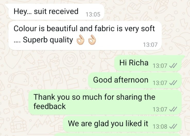Viewport: 190px width, 136px height.
Task: Tap read ticks on 'We are glad' message
Action: (x=173, y=126)
